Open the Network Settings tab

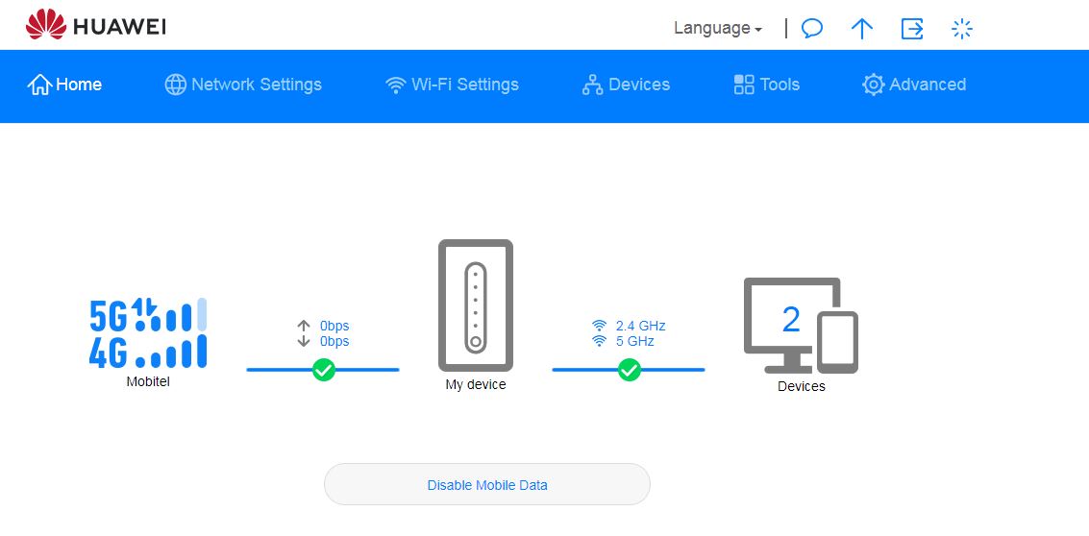click(x=243, y=85)
